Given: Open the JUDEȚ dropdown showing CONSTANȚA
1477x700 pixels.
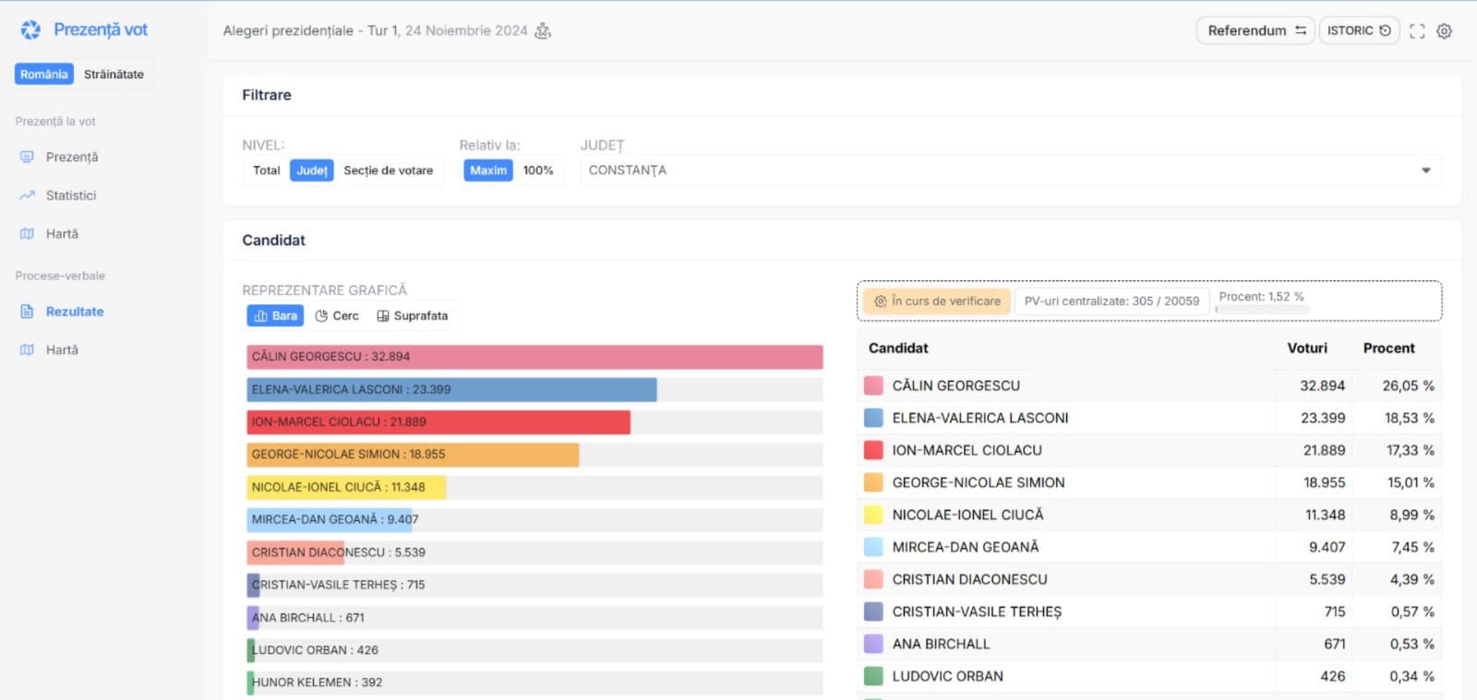Looking at the screenshot, I should (x=1011, y=171).
